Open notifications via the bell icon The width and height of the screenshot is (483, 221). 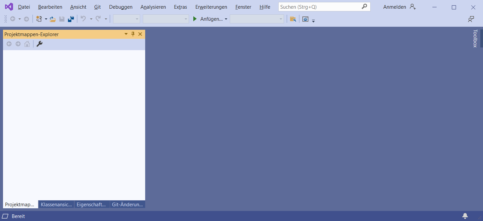tap(465, 216)
